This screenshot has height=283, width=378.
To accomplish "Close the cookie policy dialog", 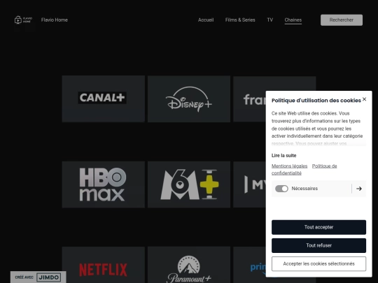I will [364, 99].
